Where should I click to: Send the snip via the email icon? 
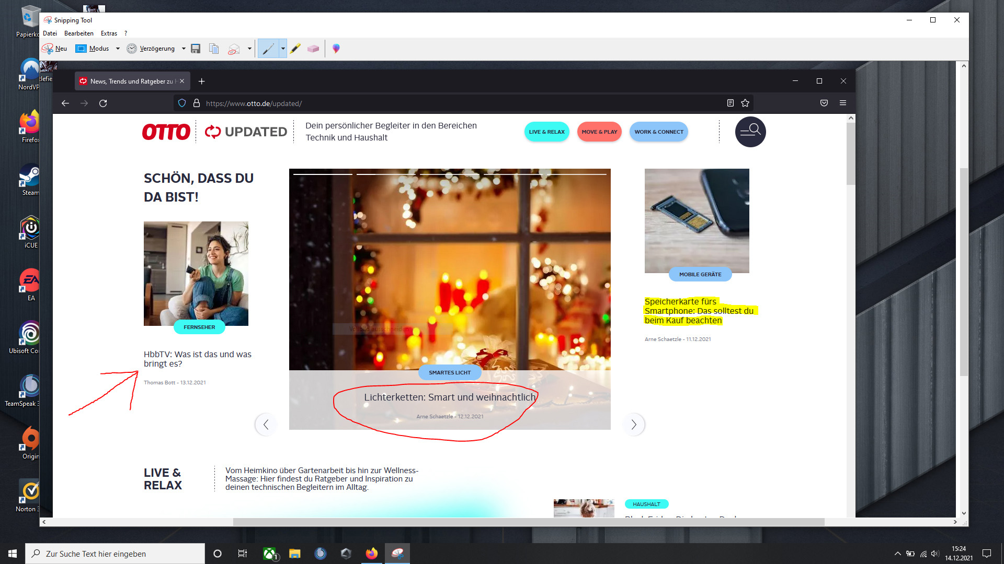point(234,48)
